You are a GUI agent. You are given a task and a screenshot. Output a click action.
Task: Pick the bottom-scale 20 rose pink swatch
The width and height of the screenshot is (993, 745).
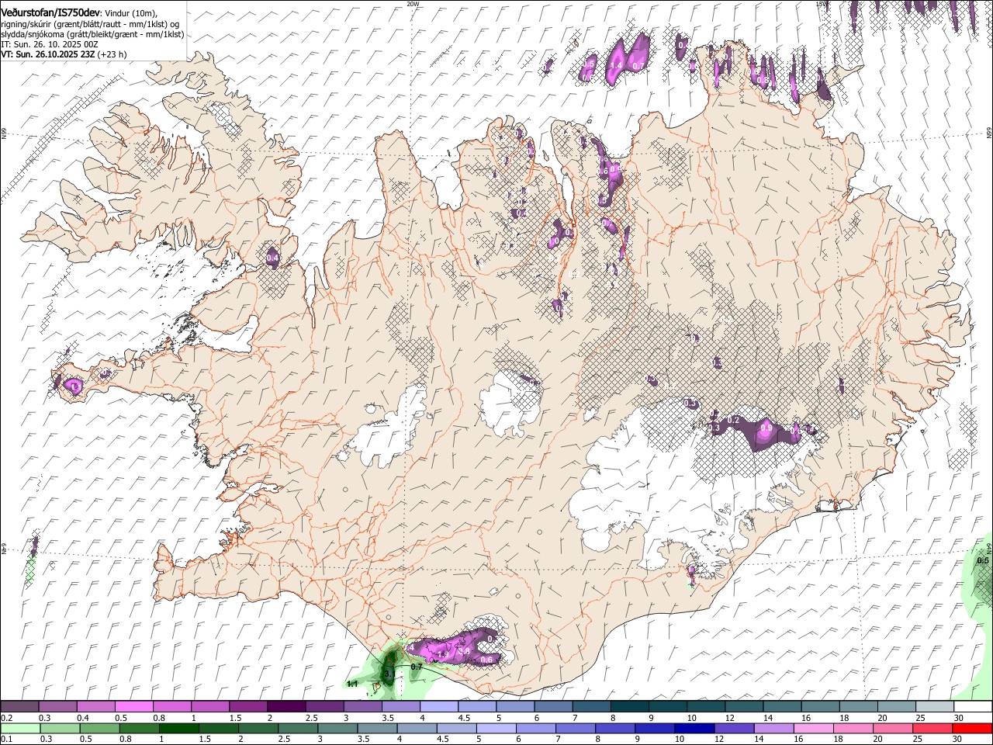(x=893, y=728)
